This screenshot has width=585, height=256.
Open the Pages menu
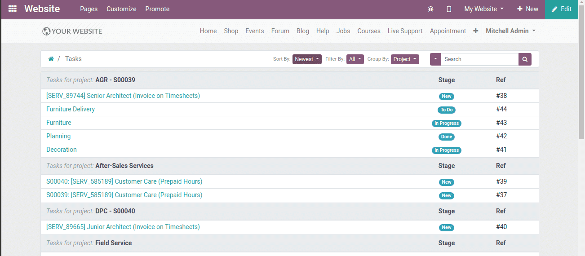pyautogui.click(x=89, y=9)
